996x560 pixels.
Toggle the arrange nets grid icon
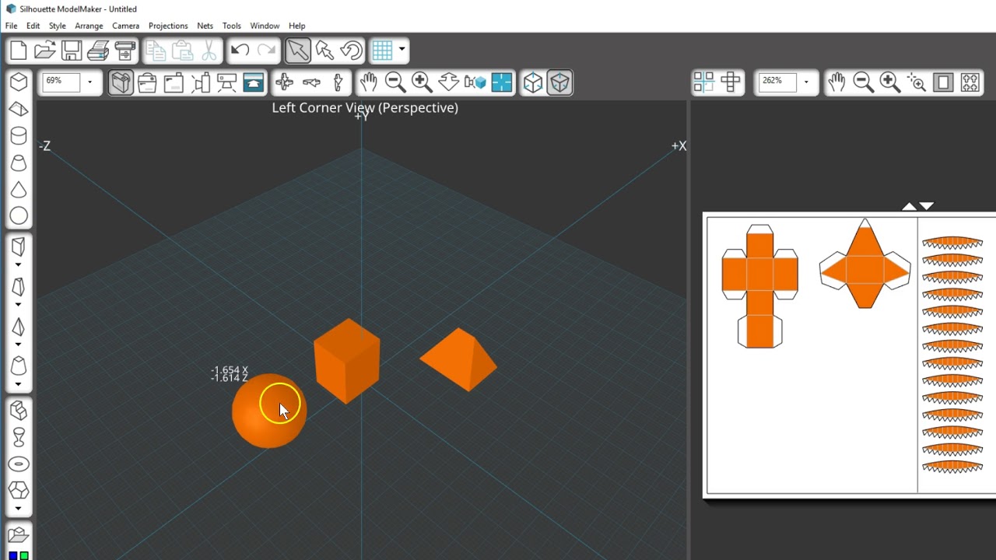(703, 82)
